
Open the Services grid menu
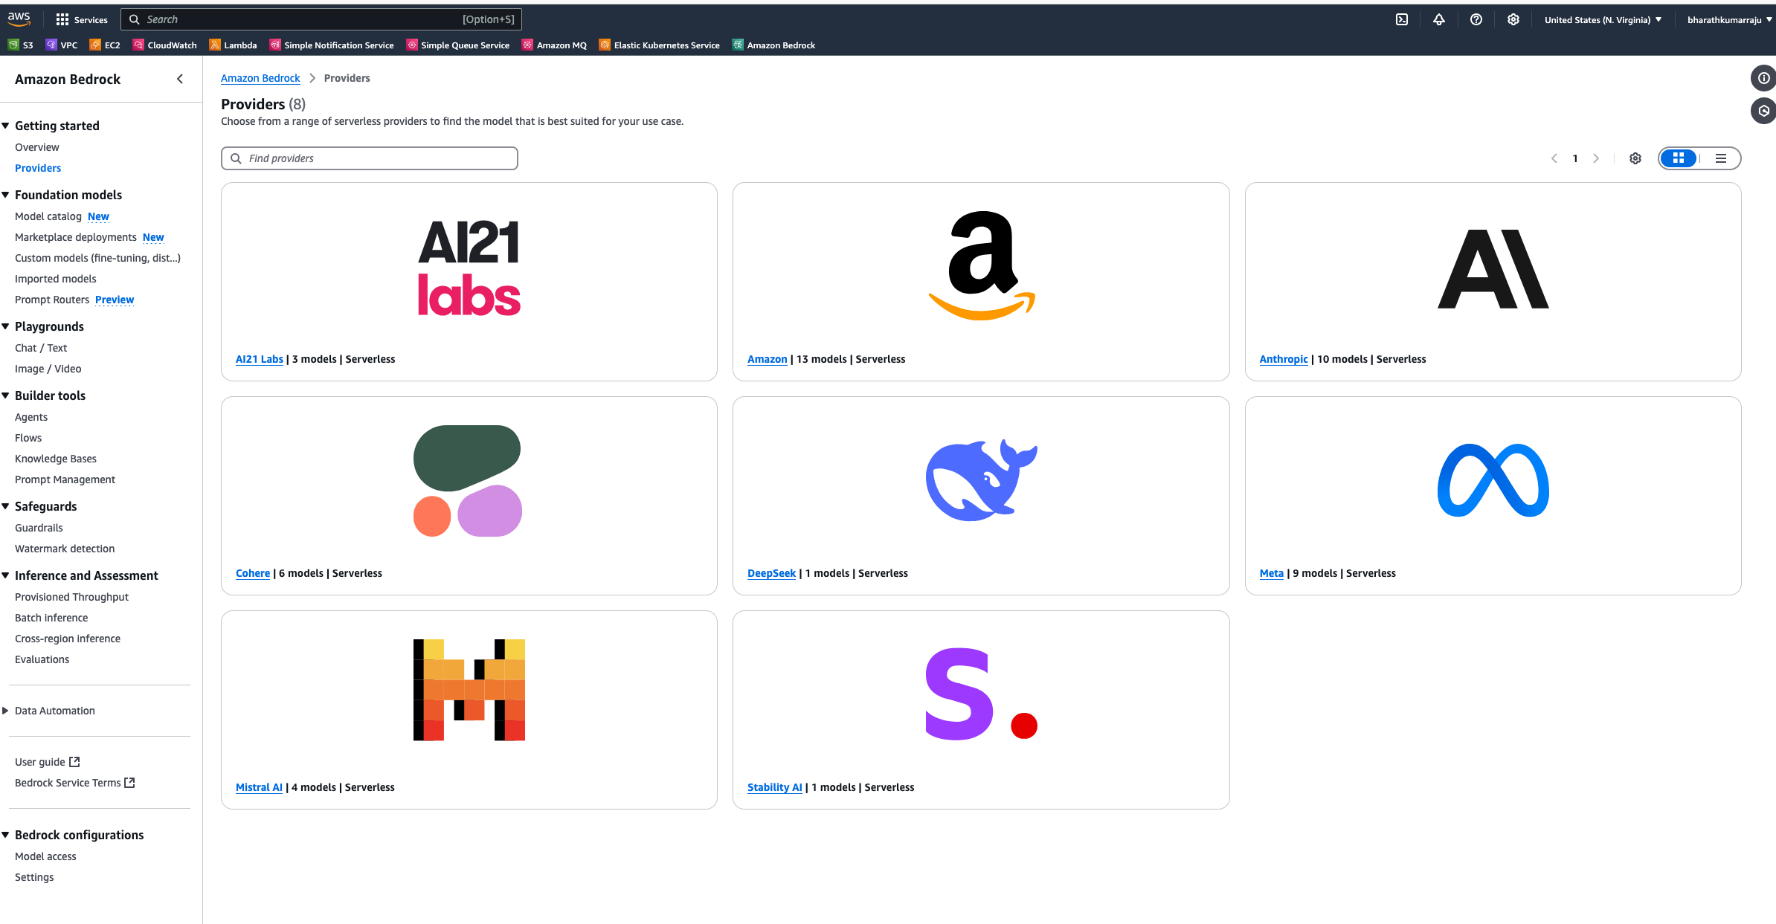pos(82,19)
